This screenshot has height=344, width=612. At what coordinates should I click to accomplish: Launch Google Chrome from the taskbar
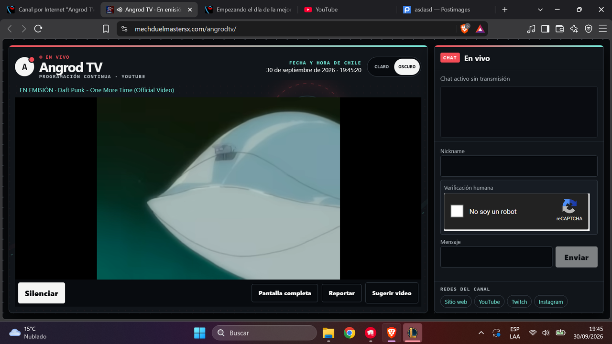click(x=350, y=333)
